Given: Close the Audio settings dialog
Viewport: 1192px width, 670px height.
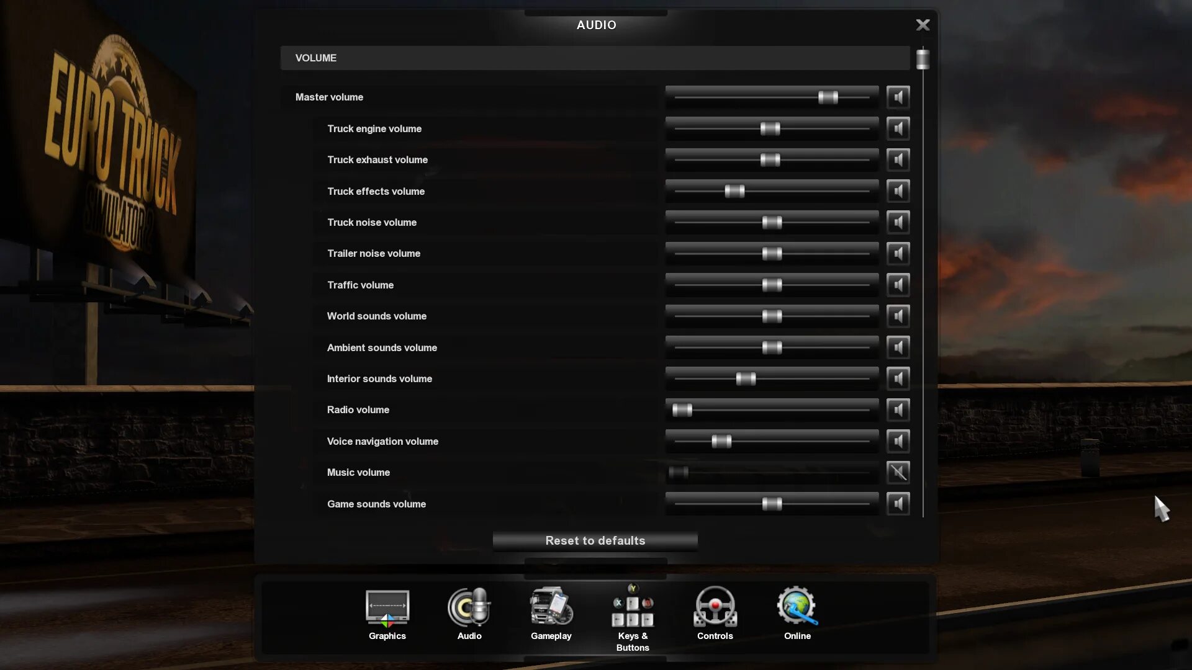Looking at the screenshot, I should click(x=923, y=25).
